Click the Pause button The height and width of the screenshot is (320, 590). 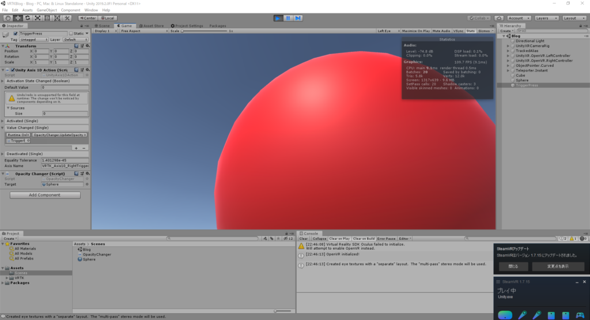pyautogui.click(x=288, y=18)
